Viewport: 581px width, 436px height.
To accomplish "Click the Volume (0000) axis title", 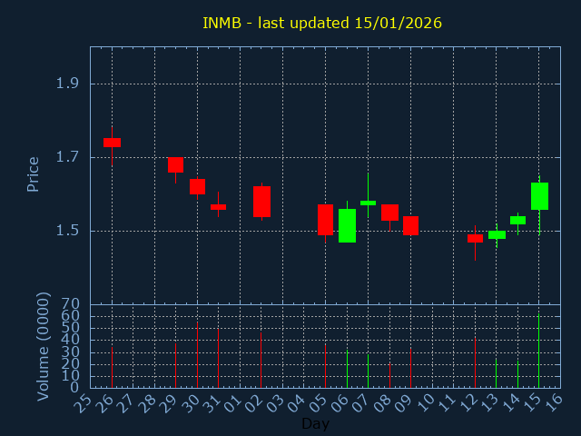I will (43, 346).
